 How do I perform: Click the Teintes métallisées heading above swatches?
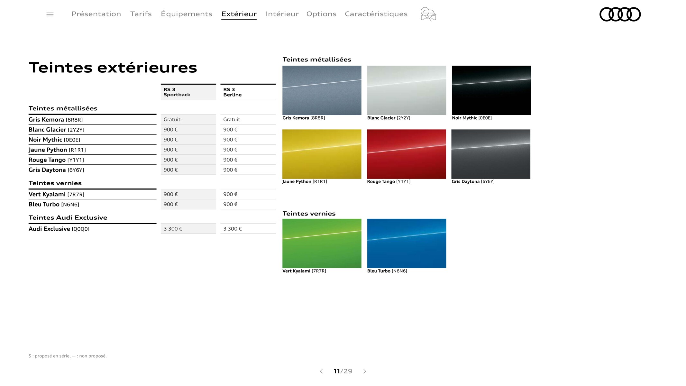(x=317, y=60)
